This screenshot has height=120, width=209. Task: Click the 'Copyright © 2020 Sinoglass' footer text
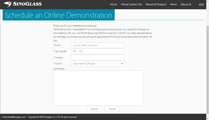point(52,117)
